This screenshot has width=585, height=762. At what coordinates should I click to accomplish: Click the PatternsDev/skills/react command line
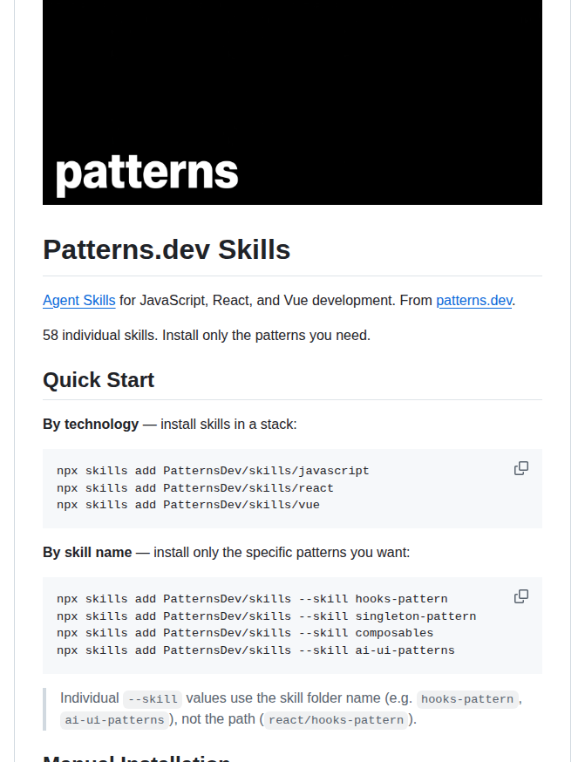195,488
